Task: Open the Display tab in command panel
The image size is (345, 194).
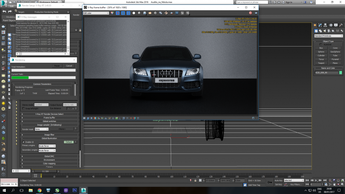Action: 336,25
